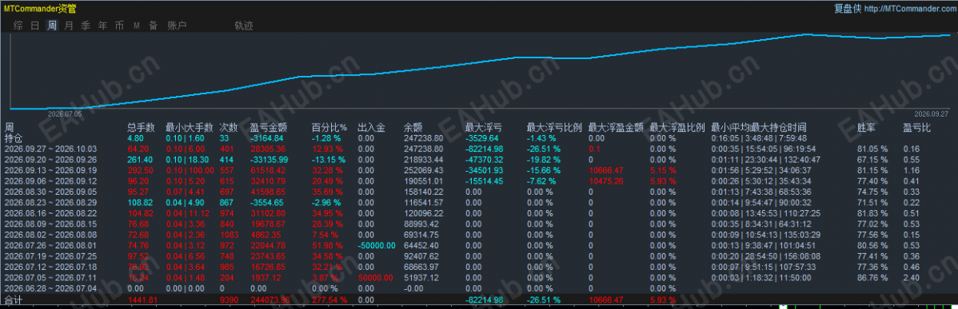
Task: Click the total percentage 277.54 %
Action: pos(329,299)
